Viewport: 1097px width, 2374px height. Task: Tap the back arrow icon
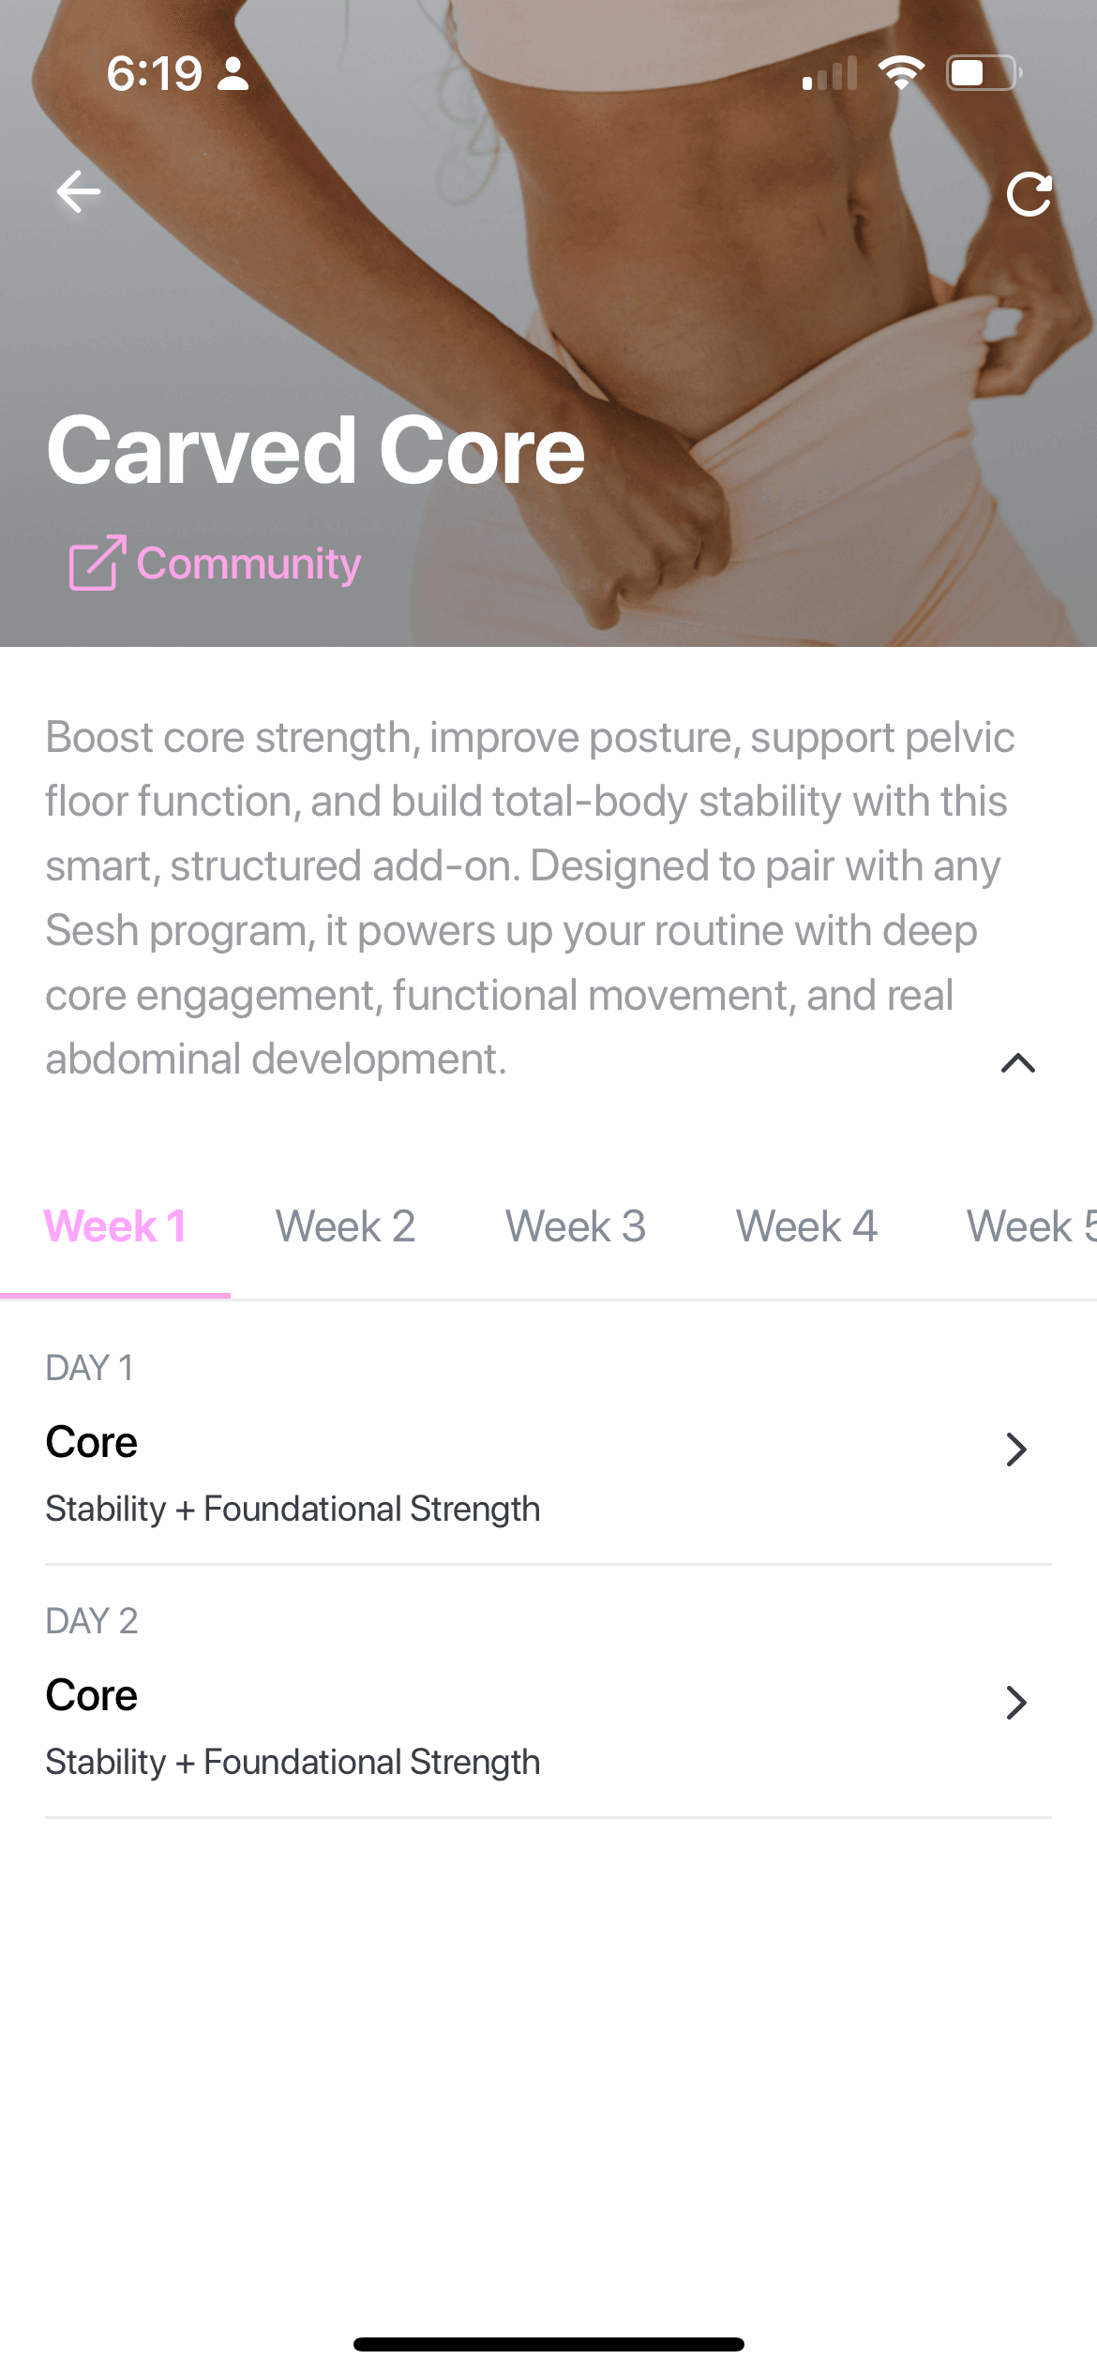[79, 192]
